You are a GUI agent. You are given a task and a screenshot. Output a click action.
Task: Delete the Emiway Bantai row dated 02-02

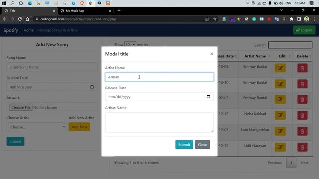302,99
